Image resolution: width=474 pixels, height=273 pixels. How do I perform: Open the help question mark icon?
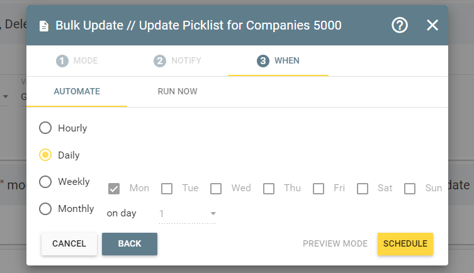(400, 25)
